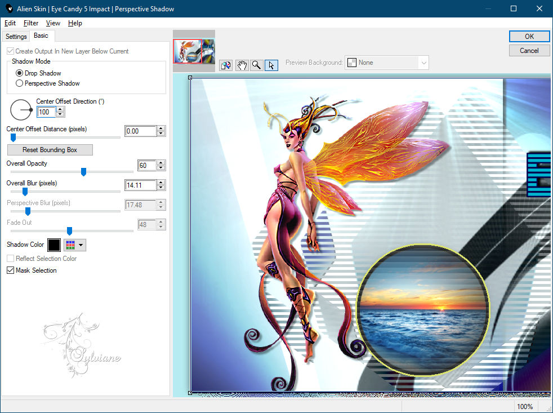Select the hand pan tool
Viewport: 553px width, 413px height.
click(x=242, y=65)
